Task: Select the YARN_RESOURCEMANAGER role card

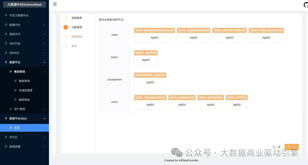Action: (154, 30)
